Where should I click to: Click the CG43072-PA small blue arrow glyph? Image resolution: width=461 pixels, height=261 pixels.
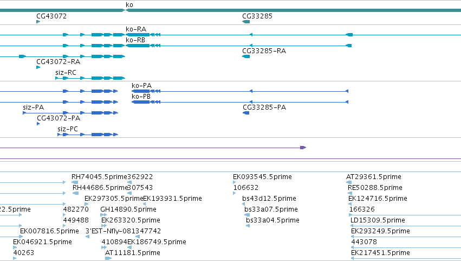[38, 124]
